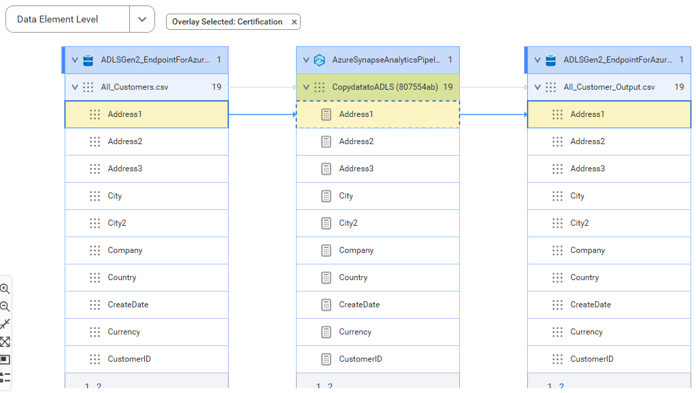Image resolution: width=696 pixels, height=393 pixels.
Task: Select Address1 text in All_Customers.csv
Action: tap(125, 114)
